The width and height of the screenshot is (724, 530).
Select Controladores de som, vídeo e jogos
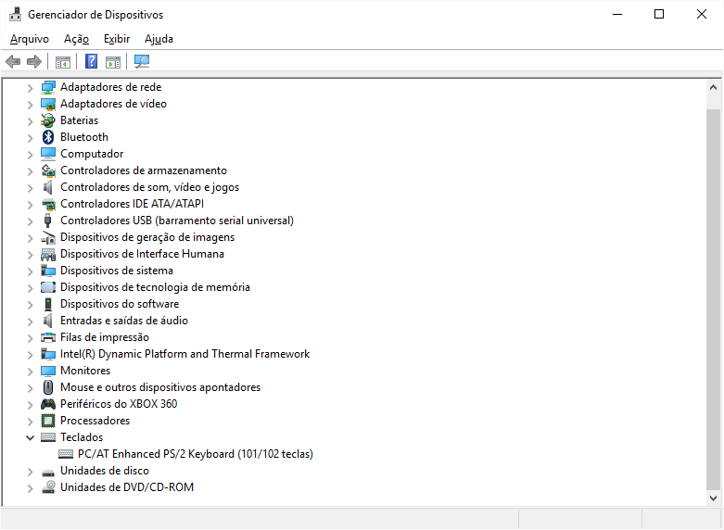(x=149, y=187)
